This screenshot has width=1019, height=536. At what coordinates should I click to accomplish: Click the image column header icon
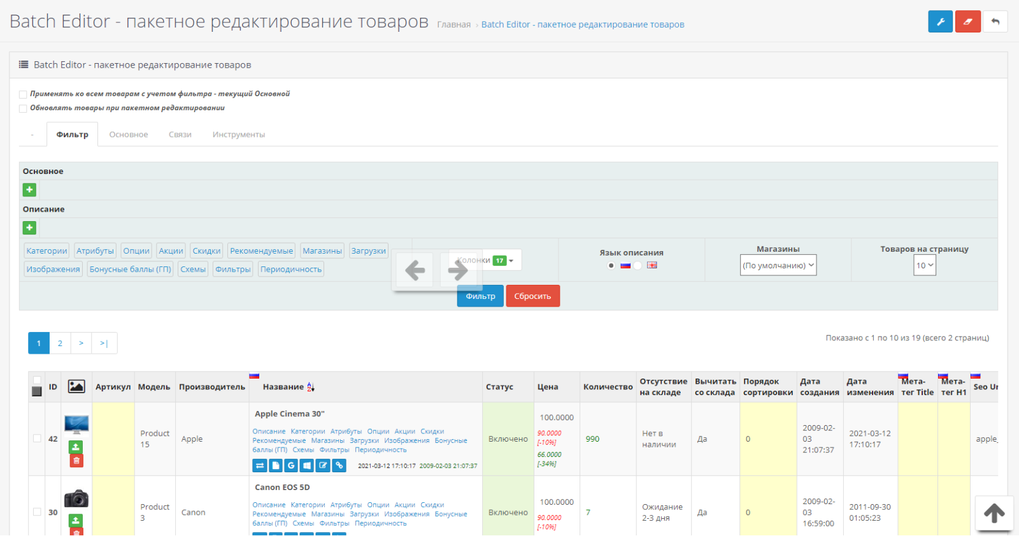tap(76, 386)
